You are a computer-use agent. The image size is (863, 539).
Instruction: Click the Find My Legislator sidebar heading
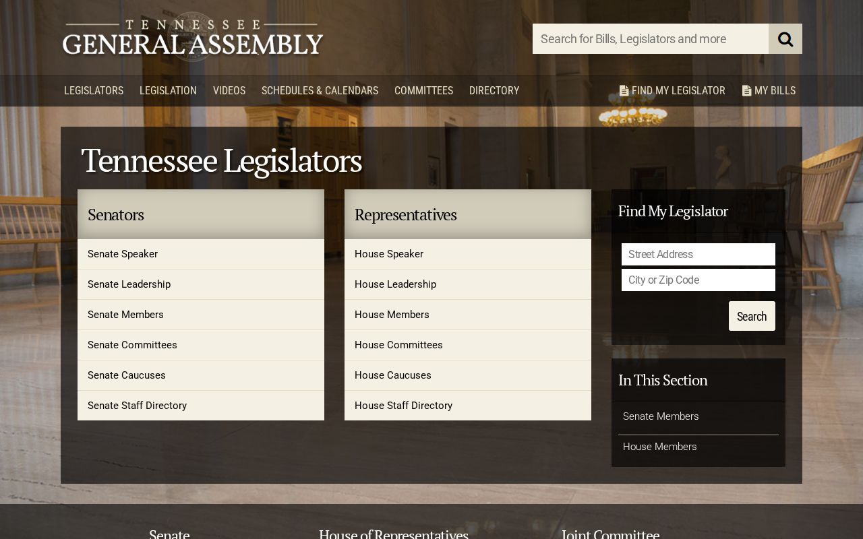click(673, 212)
